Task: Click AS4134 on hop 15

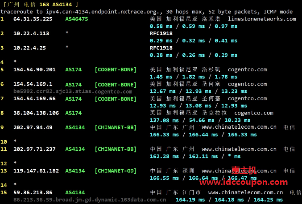Action: 75,192
